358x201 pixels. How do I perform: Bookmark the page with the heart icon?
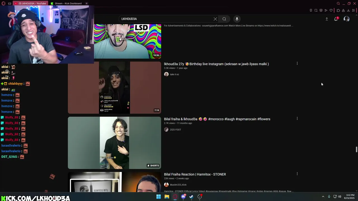[331, 10]
